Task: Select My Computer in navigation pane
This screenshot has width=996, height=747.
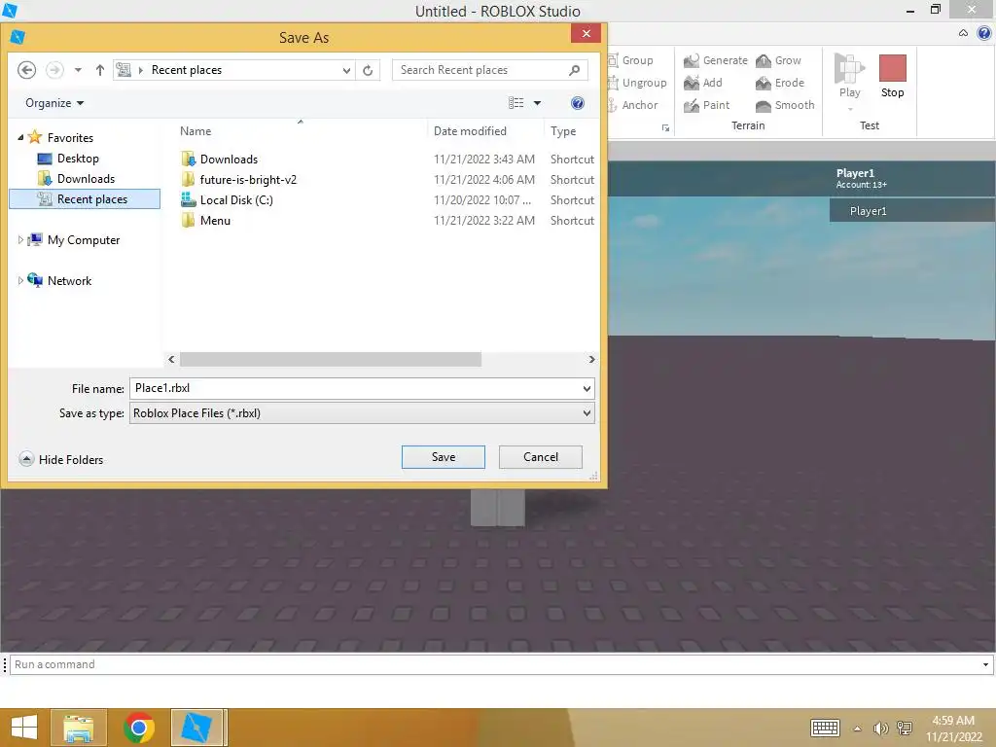Action: 74,240
